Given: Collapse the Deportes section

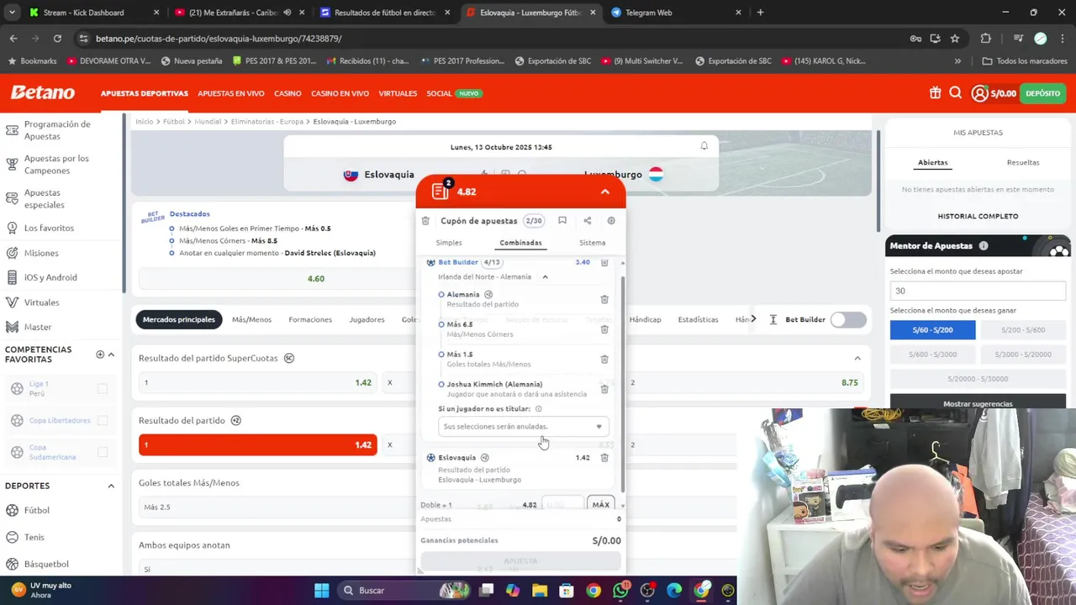Looking at the screenshot, I should tap(111, 486).
